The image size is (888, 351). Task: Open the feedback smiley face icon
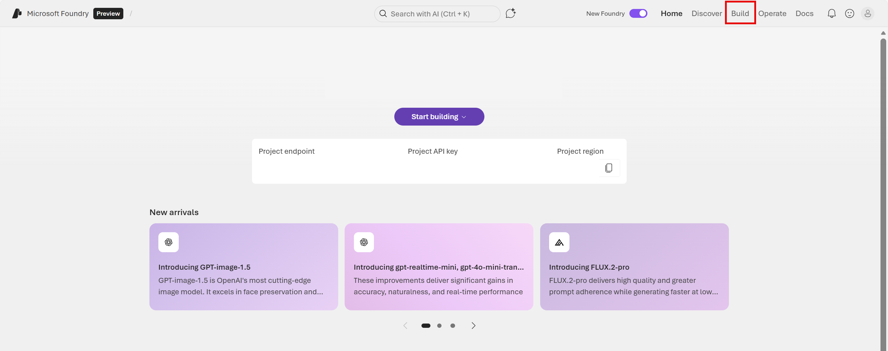(x=849, y=13)
